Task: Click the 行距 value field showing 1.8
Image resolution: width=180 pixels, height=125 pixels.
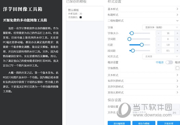Action: click(168, 45)
